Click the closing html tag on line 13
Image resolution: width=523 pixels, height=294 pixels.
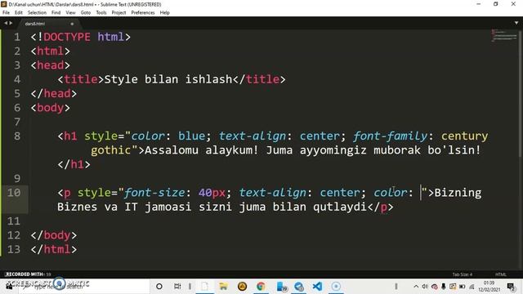pyautogui.click(x=54, y=249)
